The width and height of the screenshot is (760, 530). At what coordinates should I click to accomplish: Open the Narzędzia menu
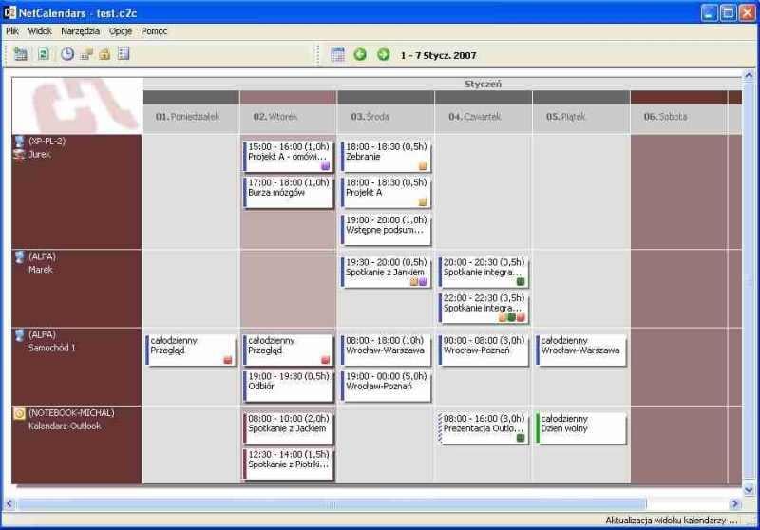[x=80, y=31]
